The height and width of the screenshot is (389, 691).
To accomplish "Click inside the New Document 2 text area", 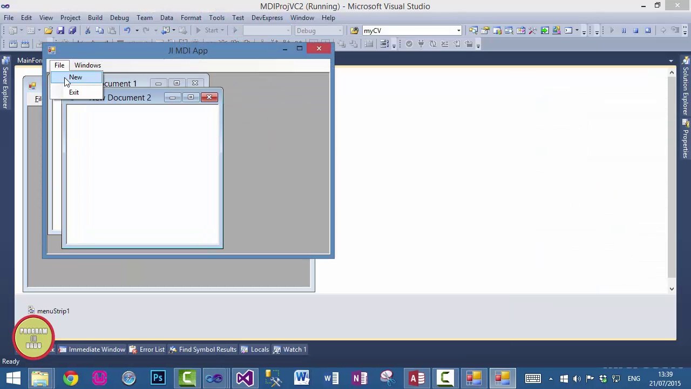I will [143, 175].
